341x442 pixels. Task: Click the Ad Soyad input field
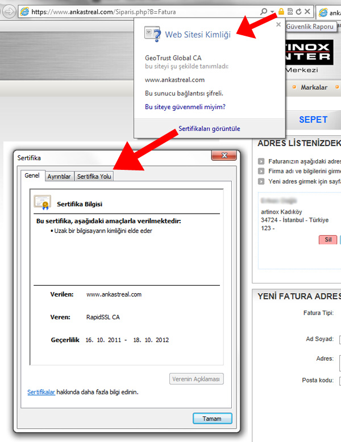[x=340, y=339]
